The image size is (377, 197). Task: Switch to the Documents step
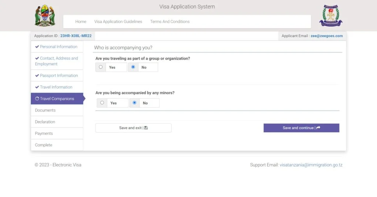pyautogui.click(x=45, y=110)
